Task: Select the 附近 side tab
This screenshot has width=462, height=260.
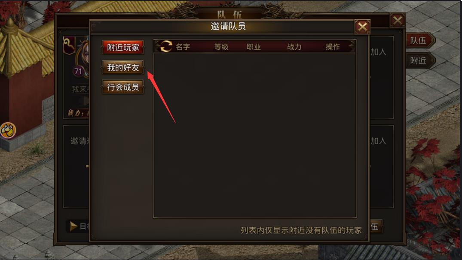Action: click(x=419, y=61)
